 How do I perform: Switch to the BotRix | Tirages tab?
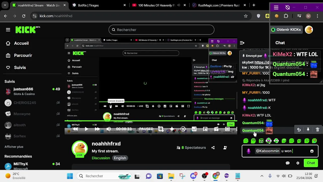pos(98,5)
